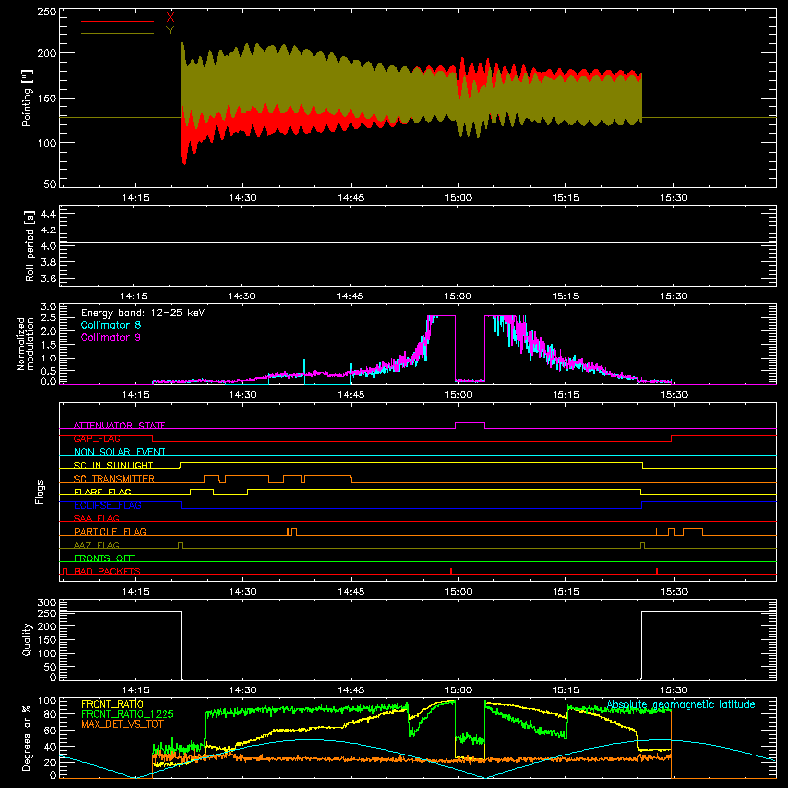Screen dimensions: 788x788
Task: Select the BAD_PACKETS label
Action: [x=107, y=571]
